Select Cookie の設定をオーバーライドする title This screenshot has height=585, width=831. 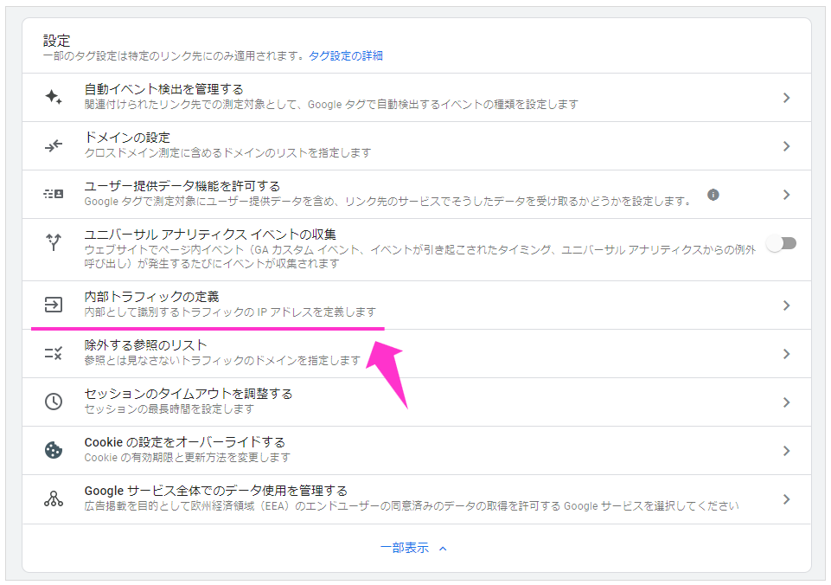(x=185, y=442)
